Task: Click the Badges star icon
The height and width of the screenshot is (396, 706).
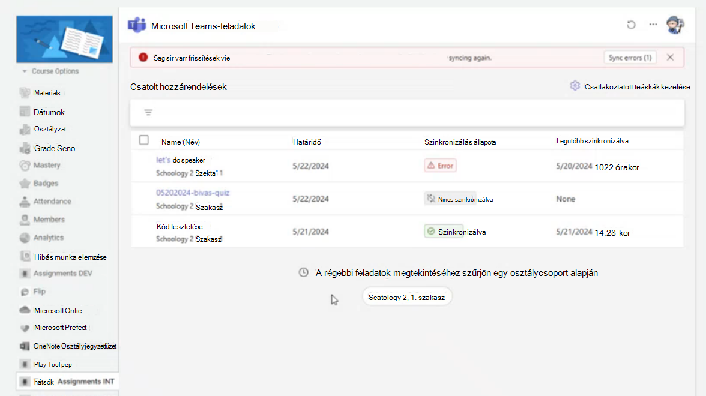Action: tap(25, 184)
